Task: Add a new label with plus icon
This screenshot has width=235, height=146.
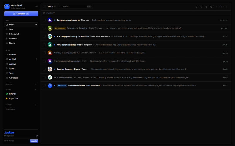Action: (35, 90)
